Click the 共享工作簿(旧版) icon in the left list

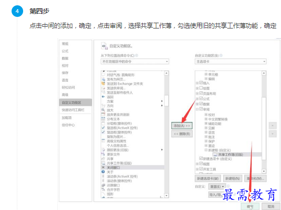pyautogui.click(x=103, y=163)
